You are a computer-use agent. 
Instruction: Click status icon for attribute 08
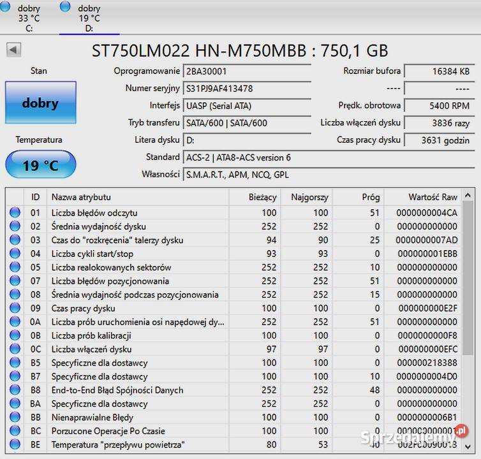tap(15, 294)
